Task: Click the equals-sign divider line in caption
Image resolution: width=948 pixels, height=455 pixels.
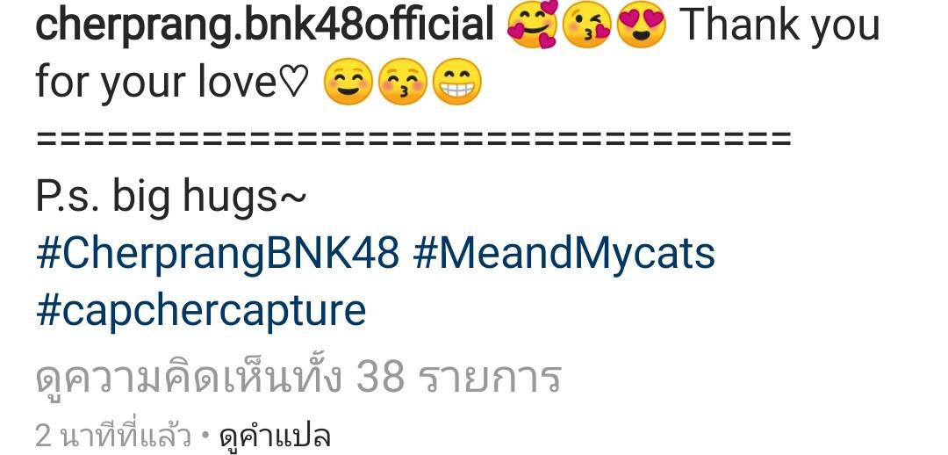Action: (x=413, y=139)
